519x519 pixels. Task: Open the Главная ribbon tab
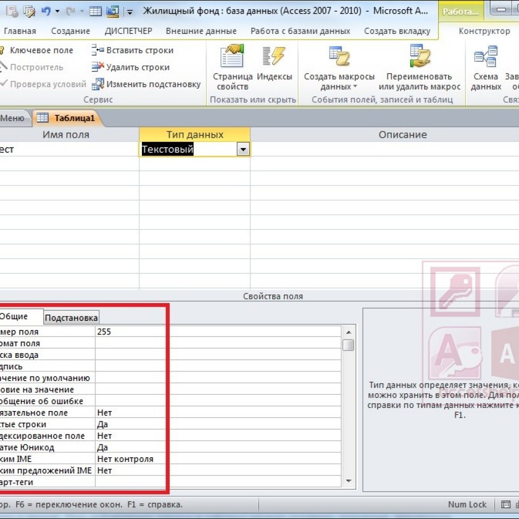[20, 31]
